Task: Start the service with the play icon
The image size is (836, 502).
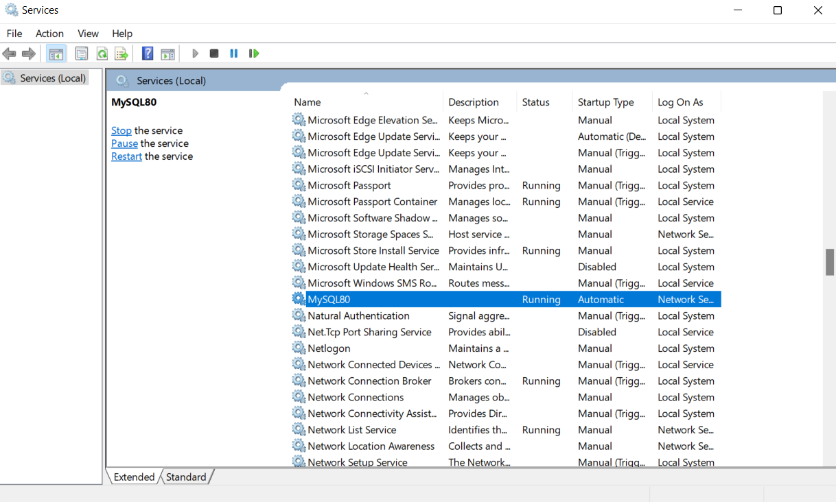Action: [195, 53]
